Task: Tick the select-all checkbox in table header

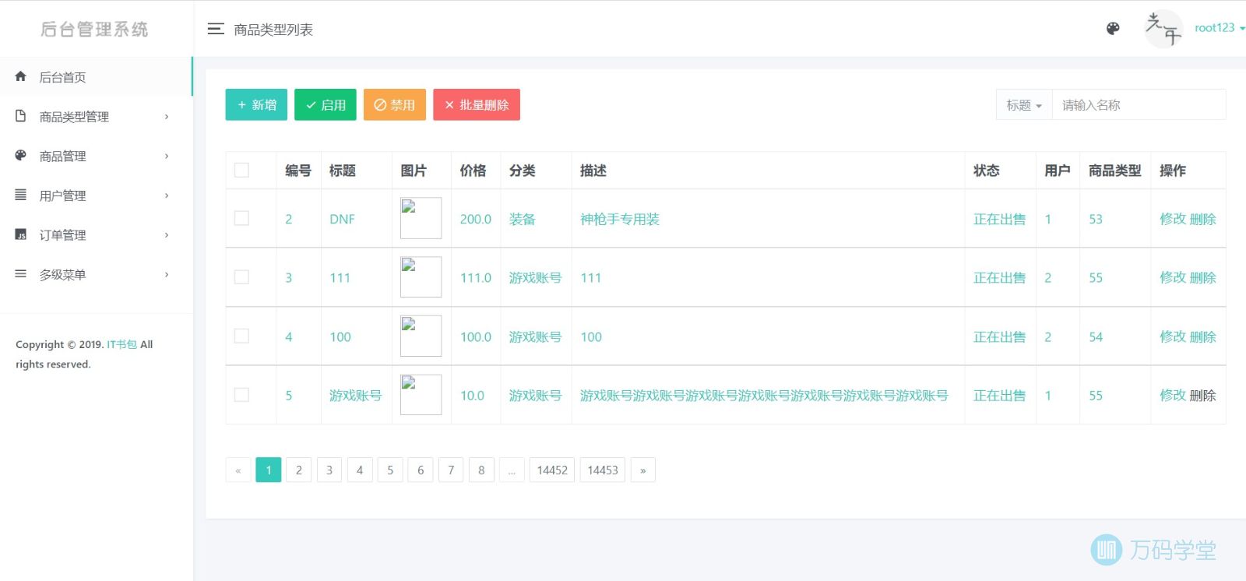Action: [241, 170]
